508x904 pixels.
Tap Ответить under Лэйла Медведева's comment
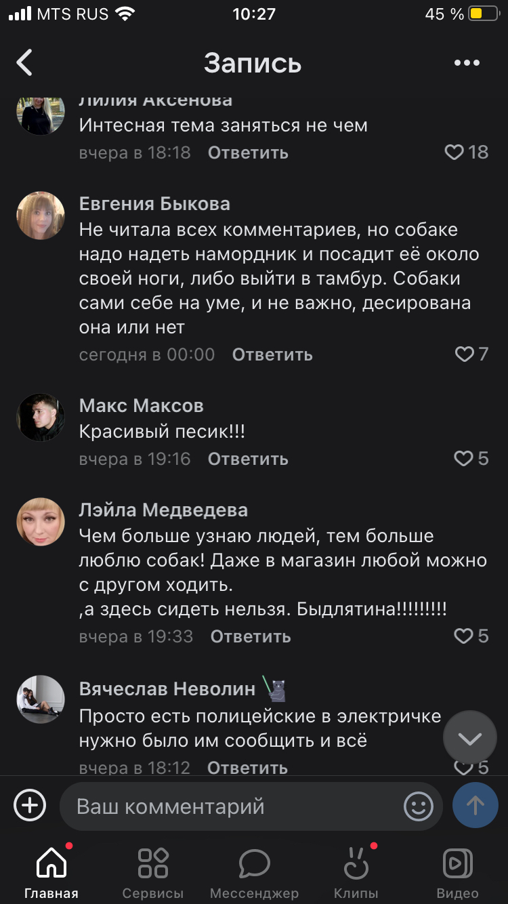click(x=251, y=636)
